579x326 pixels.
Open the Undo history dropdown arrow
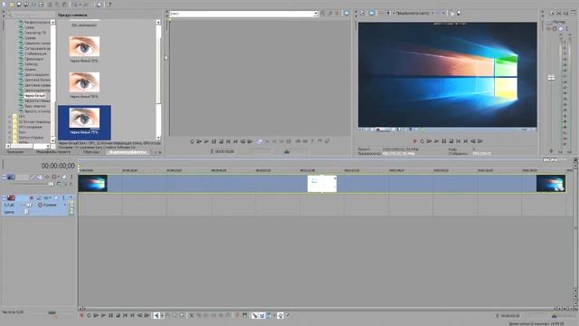pos(81,5)
